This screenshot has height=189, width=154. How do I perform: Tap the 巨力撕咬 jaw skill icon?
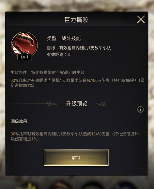[x=24, y=44]
